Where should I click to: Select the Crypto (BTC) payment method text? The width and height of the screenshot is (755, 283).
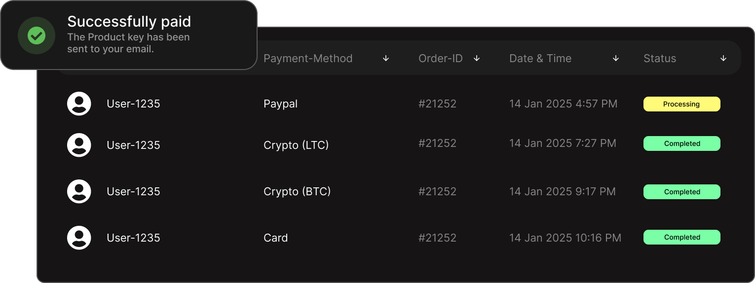pyautogui.click(x=297, y=191)
